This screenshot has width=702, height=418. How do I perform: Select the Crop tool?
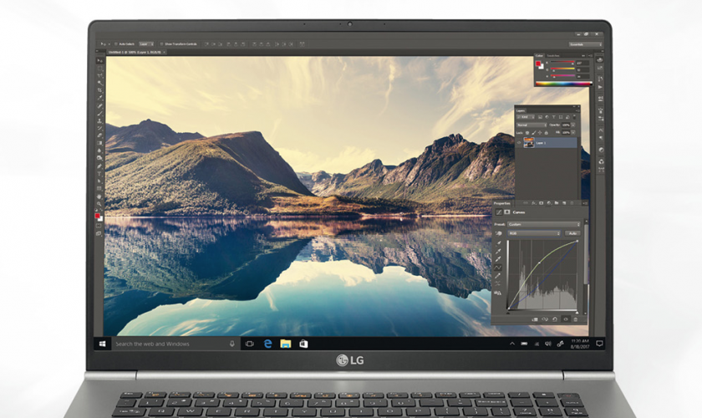[99, 90]
